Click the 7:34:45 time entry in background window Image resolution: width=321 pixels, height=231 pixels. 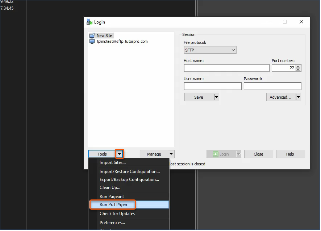pyautogui.click(x=7, y=8)
